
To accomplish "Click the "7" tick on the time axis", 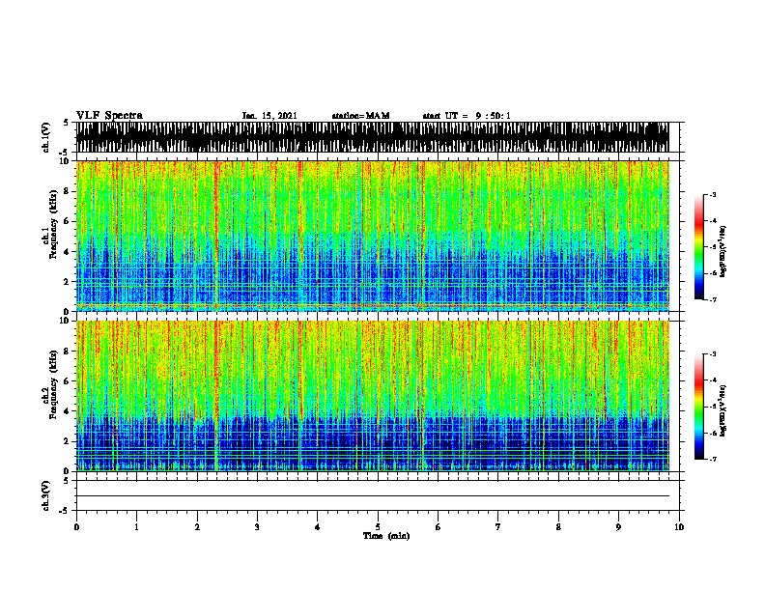I will [498, 527].
